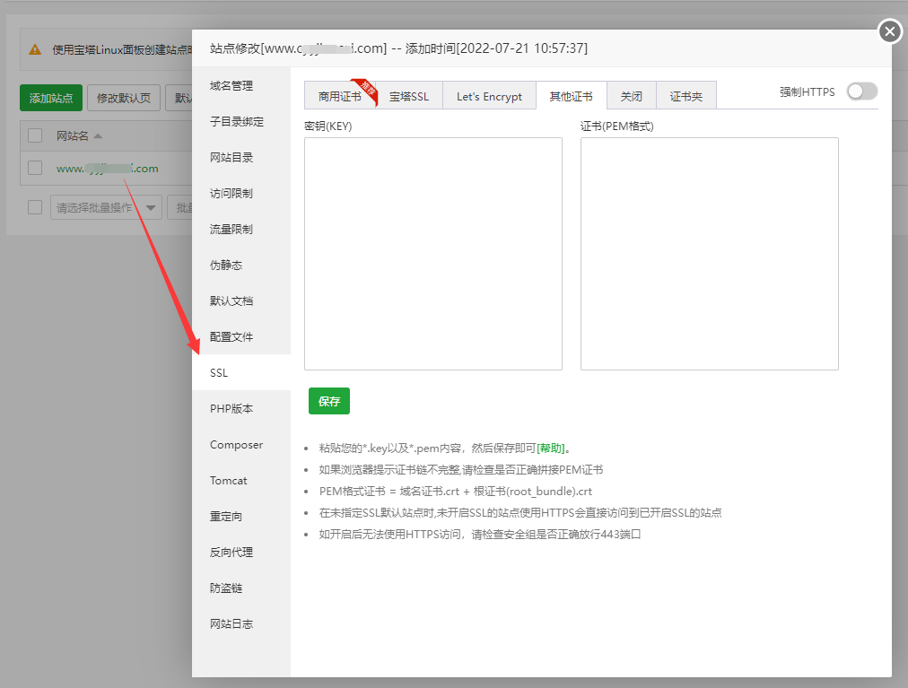Open the 关闭 tab
This screenshot has height=688, width=908.
[x=631, y=96]
